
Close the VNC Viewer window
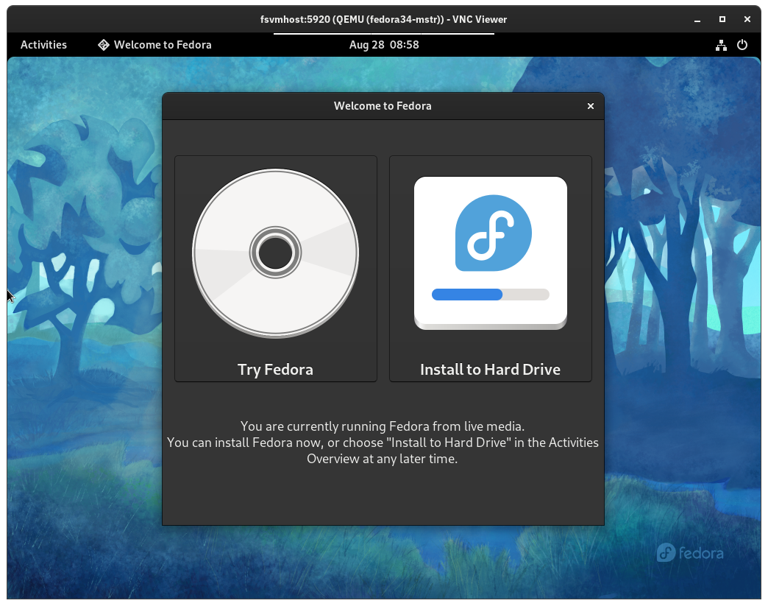[x=747, y=19]
